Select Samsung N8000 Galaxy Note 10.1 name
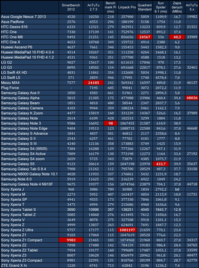 (x=29, y=174)
